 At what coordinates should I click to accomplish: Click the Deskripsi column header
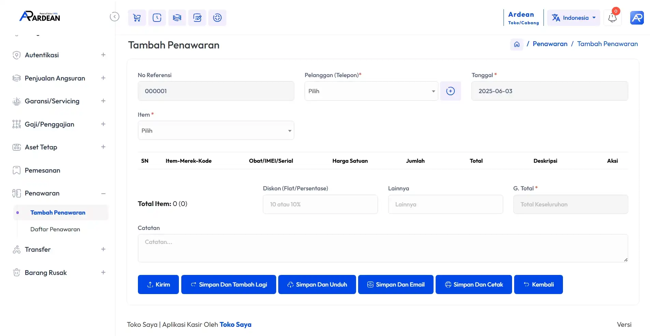click(x=545, y=161)
